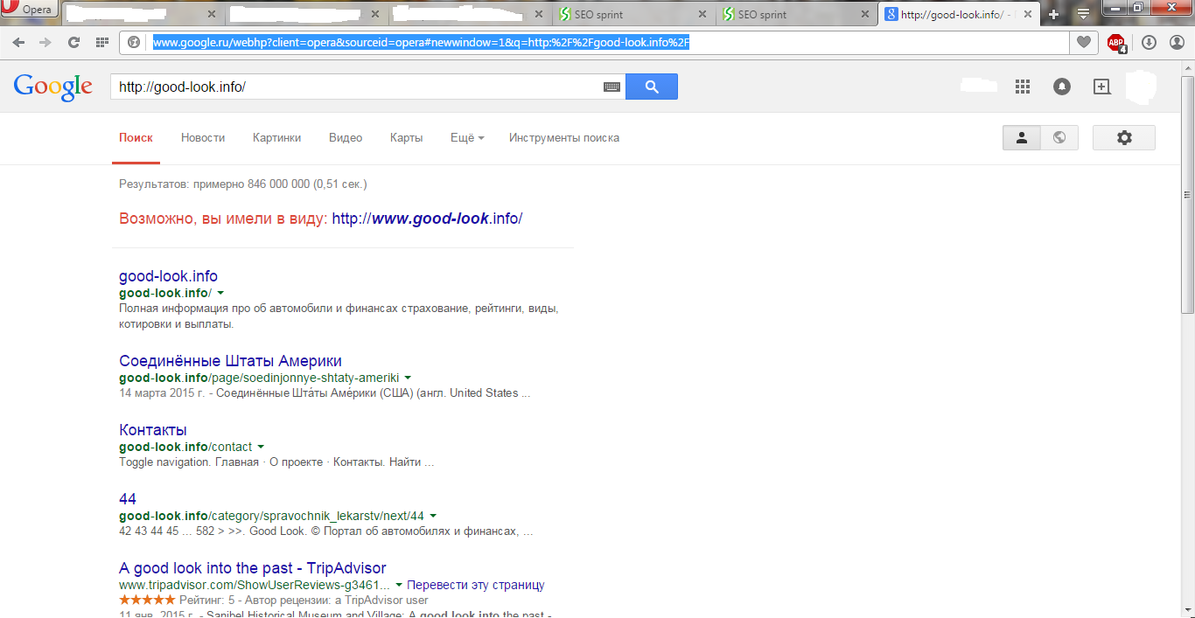Click the suggested http://www.good-look.info/ link

click(x=427, y=219)
